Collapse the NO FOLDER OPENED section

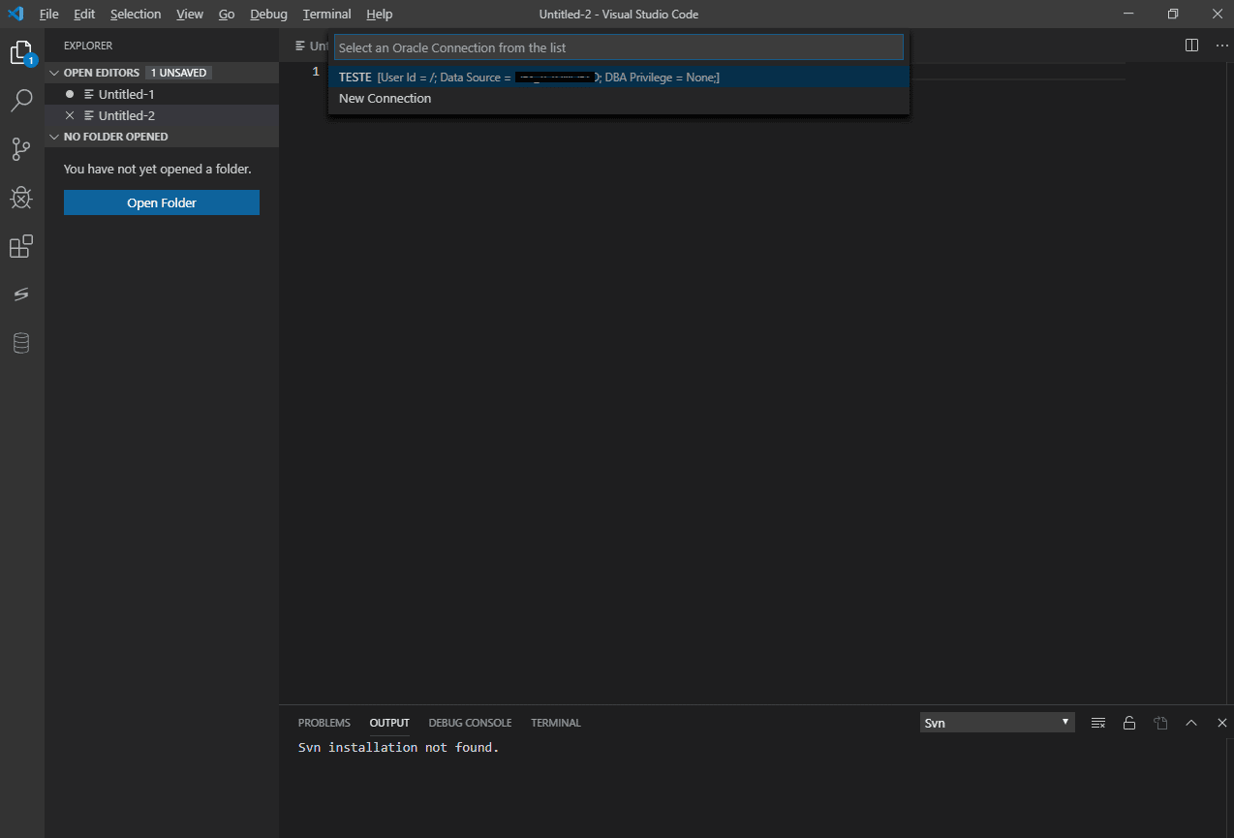tap(54, 136)
